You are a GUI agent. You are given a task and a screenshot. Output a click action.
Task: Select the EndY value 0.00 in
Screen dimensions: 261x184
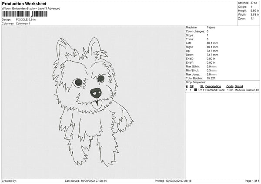click(x=211, y=63)
